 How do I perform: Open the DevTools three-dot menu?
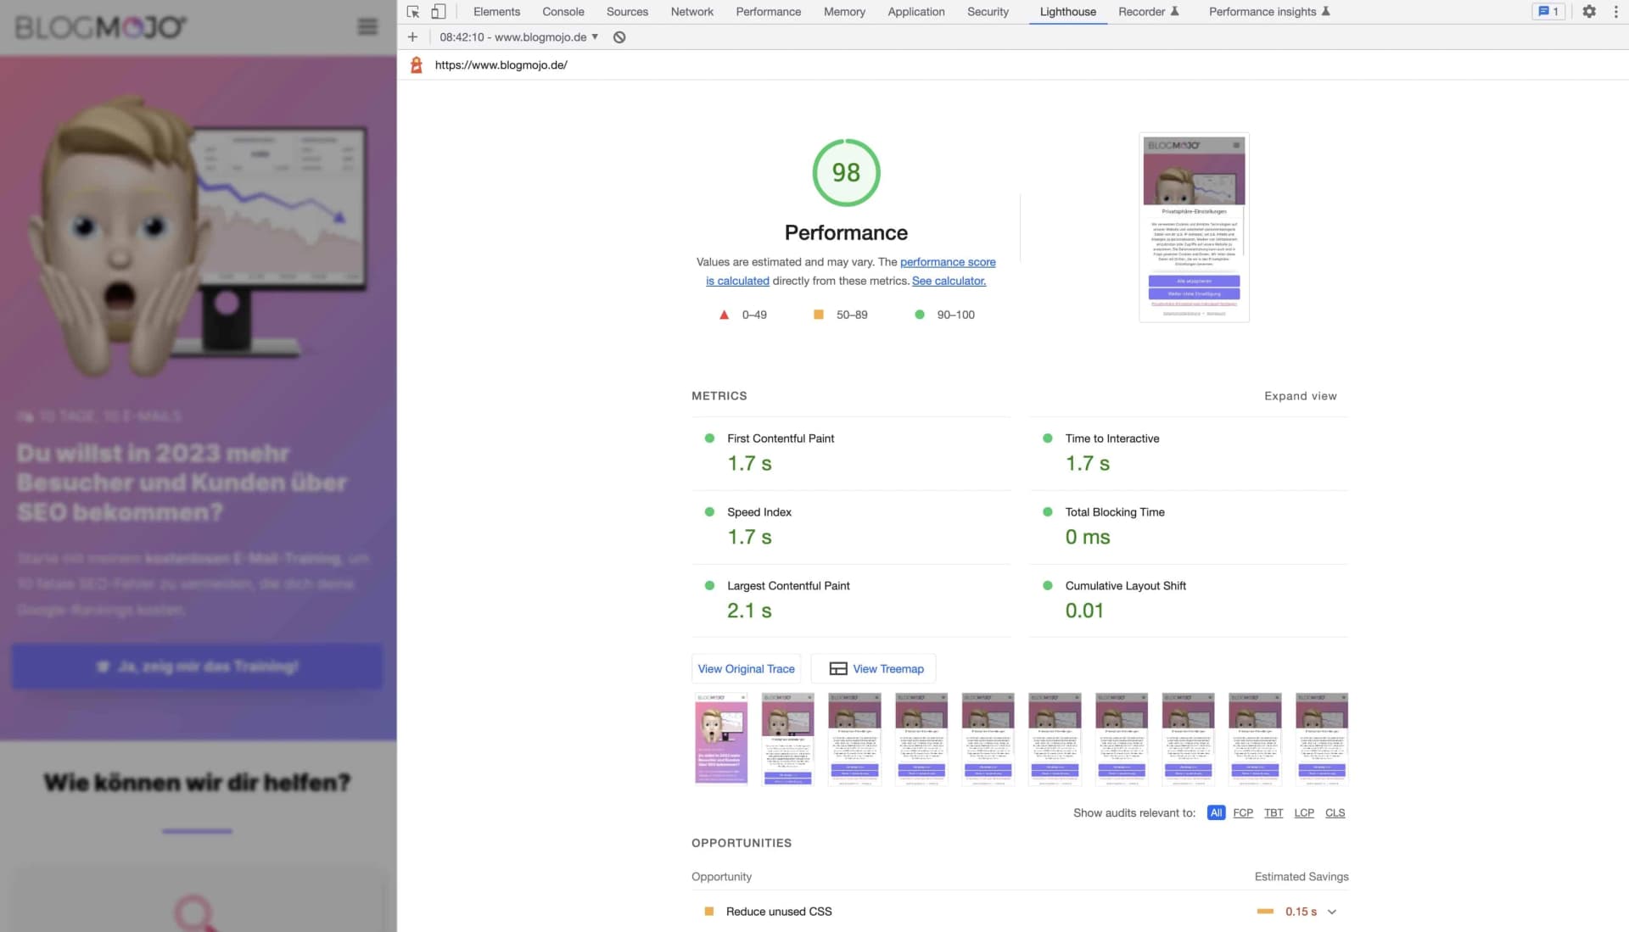pos(1615,12)
